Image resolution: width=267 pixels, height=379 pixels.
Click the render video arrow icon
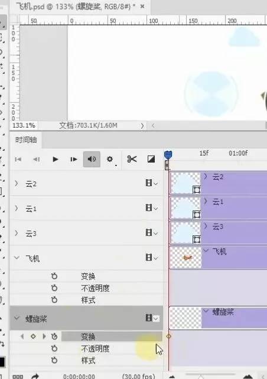point(35,376)
